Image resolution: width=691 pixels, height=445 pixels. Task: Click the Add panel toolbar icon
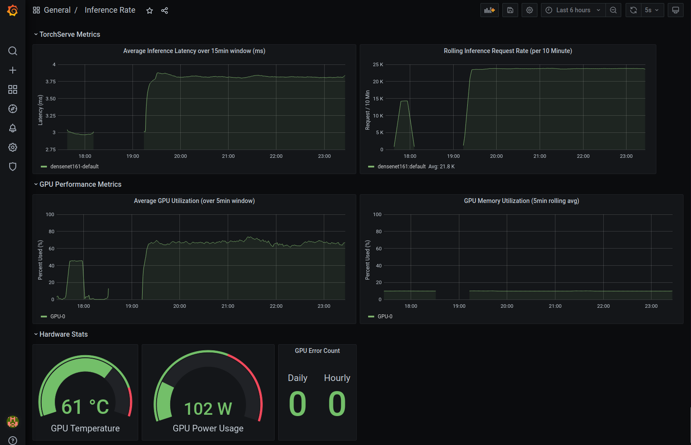click(490, 10)
